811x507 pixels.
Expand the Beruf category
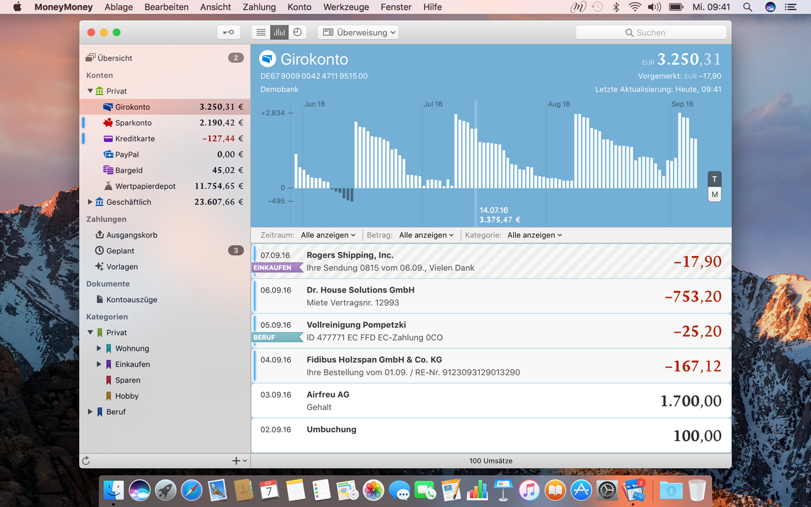(90, 412)
